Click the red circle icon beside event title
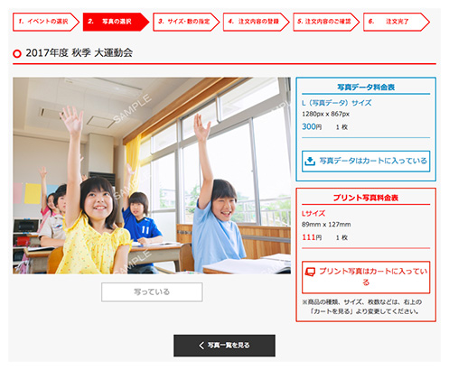The height and width of the screenshot is (370, 449). (17, 53)
